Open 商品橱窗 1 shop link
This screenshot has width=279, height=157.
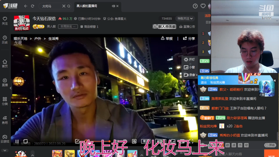click(89, 27)
